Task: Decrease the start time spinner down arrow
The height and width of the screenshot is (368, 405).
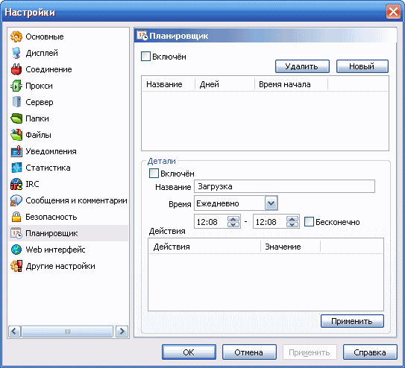Action: click(233, 225)
